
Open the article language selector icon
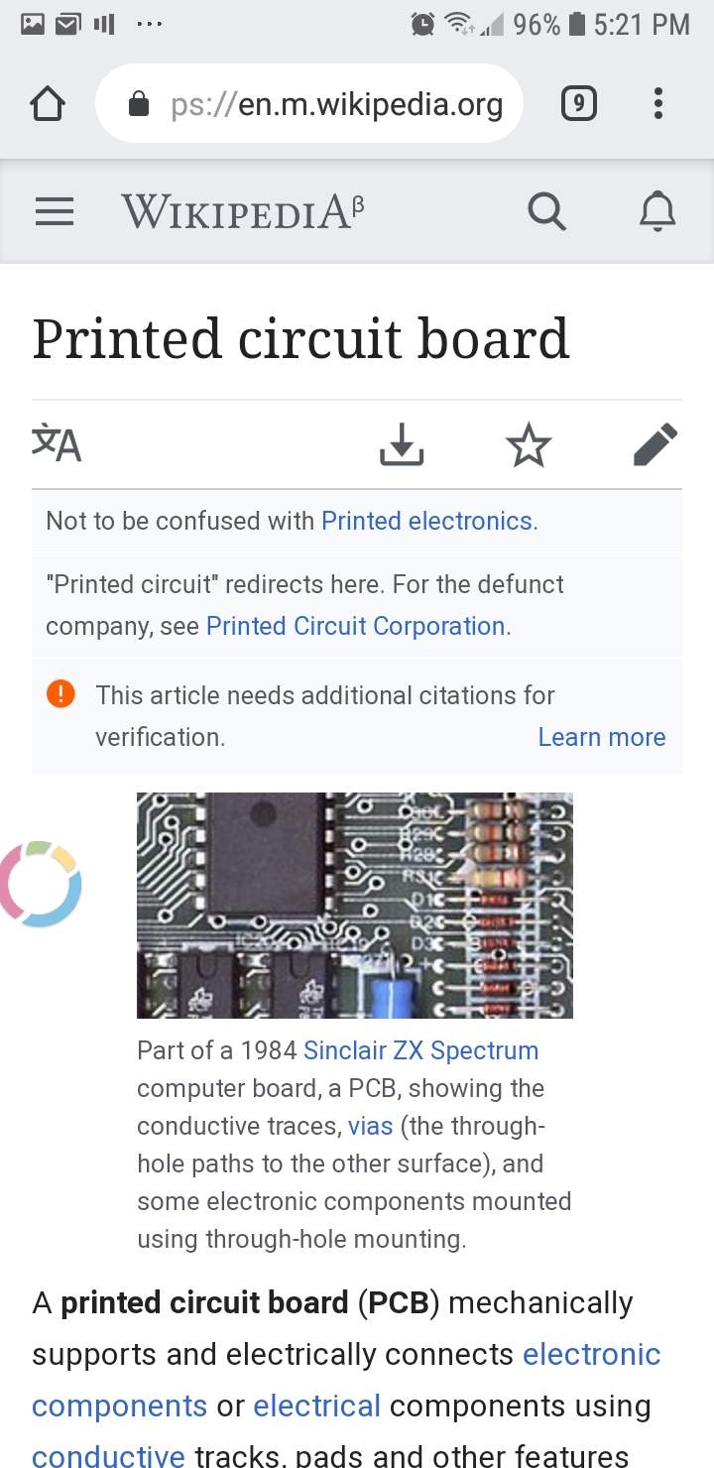pyautogui.click(x=57, y=443)
